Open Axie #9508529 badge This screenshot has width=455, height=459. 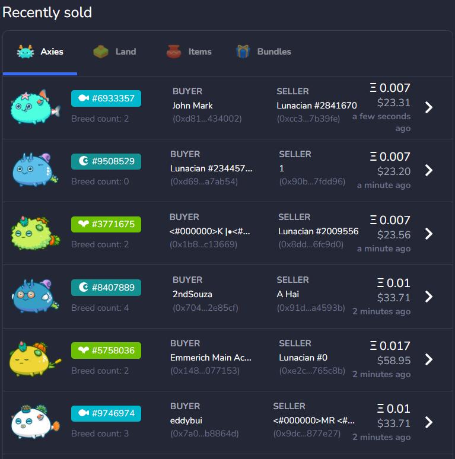[106, 161]
